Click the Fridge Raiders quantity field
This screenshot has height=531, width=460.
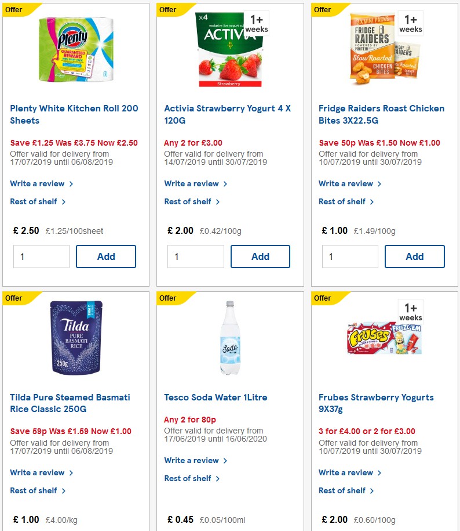[x=350, y=256]
